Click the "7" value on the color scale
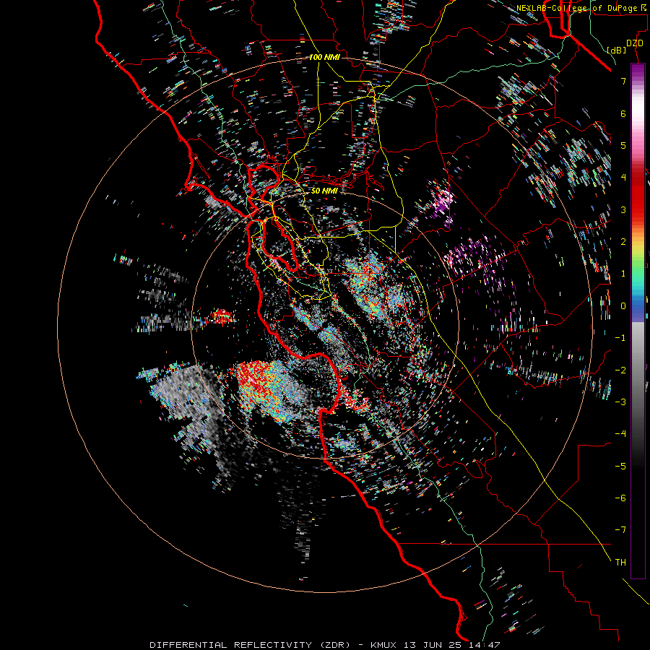The height and width of the screenshot is (650, 650). click(x=623, y=81)
